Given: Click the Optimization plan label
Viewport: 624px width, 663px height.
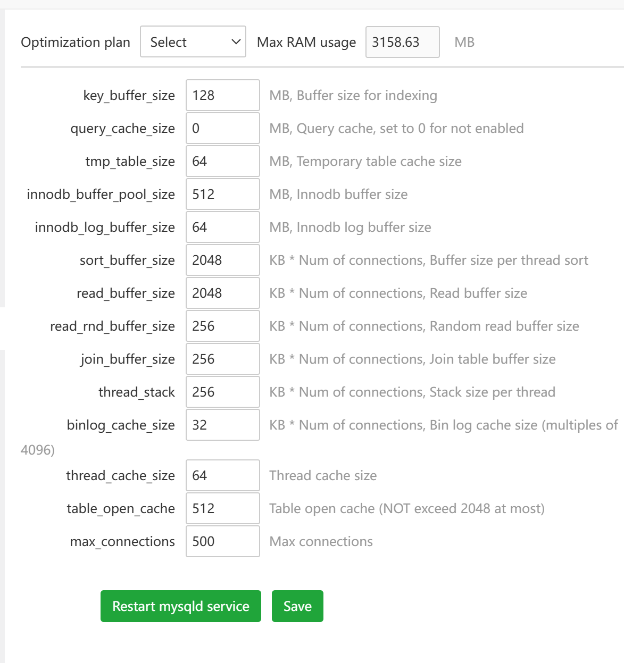Looking at the screenshot, I should 75,42.
